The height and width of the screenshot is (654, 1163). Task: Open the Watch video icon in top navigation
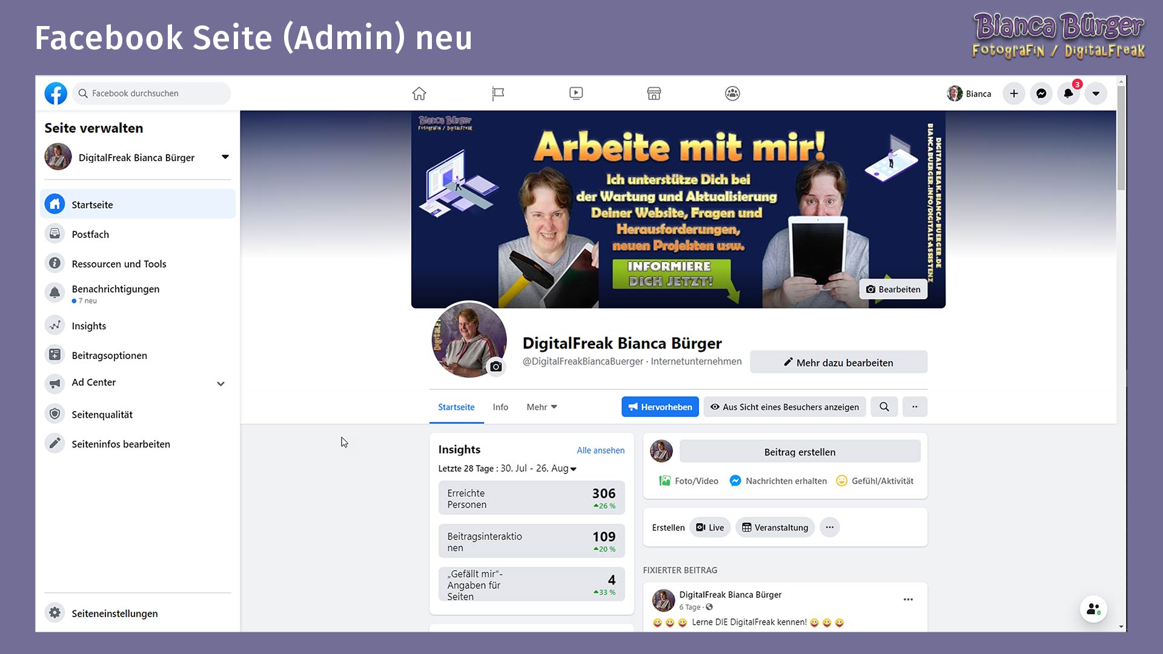click(x=576, y=93)
